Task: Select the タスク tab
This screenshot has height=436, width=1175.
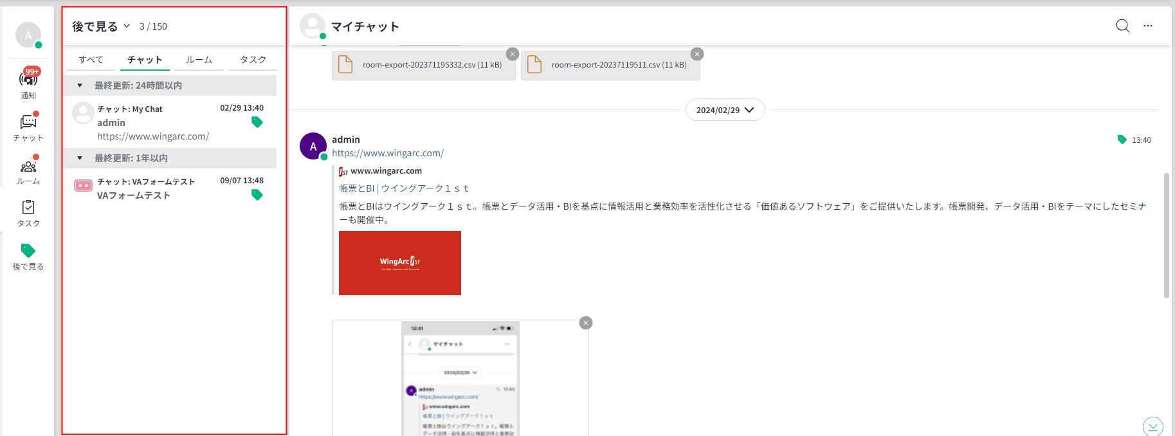Action: coord(253,60)
